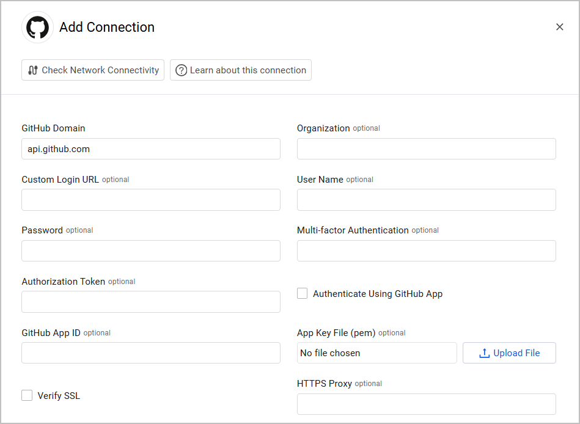
Task: Close the Add Connection dialog
Action: coord(559,27)
